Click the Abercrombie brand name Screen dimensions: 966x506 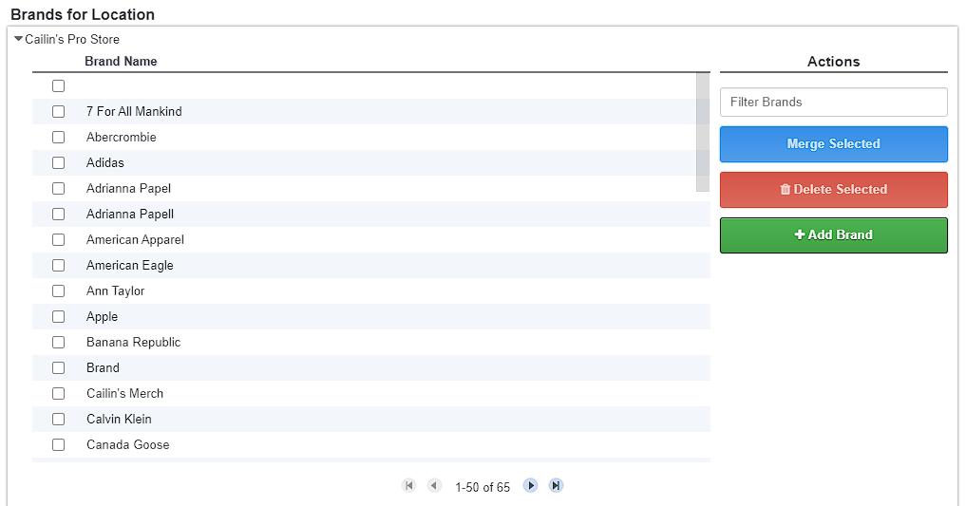[122, 138]
